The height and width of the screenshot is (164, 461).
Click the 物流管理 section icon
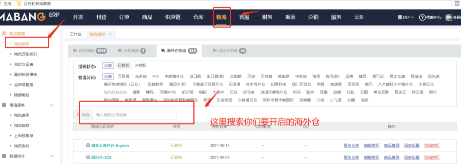[x=4, y=34]
